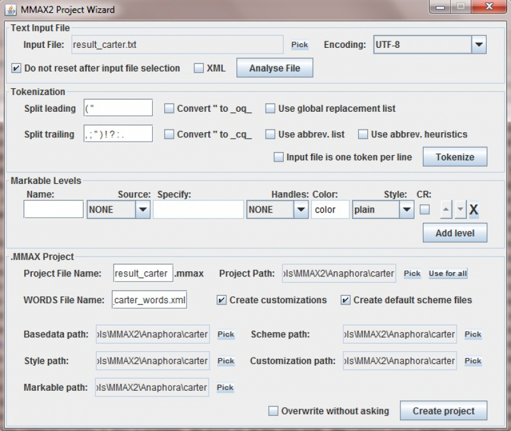Pick the Project Path folder
The height and width of the screenshot is (431, 511).
point(412,273)
